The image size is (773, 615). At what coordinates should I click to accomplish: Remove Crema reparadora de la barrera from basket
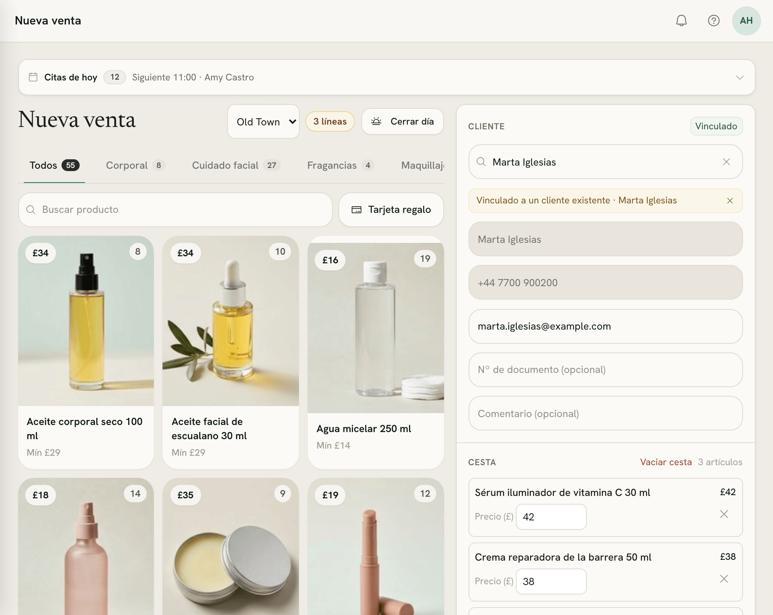pos(724,579)
